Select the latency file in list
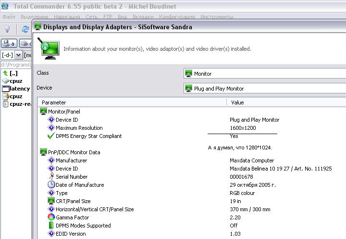 tap(19, 89)
